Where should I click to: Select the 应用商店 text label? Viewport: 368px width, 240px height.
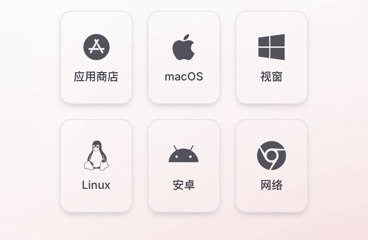pos(96,77)
